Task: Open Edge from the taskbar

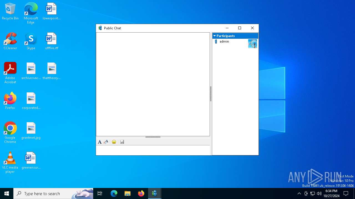Action: coord(114,193)
